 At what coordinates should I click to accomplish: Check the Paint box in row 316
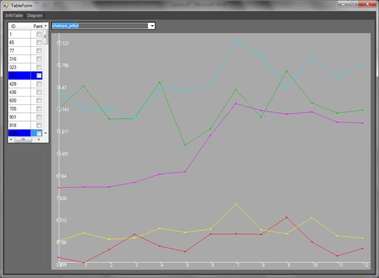(x=39, y=59)
